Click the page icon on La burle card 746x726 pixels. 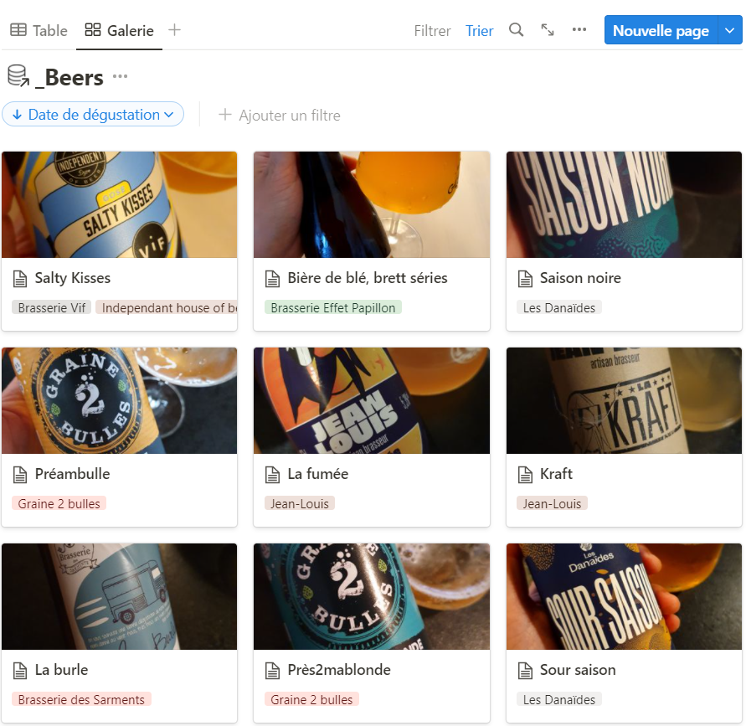(20, 669)
